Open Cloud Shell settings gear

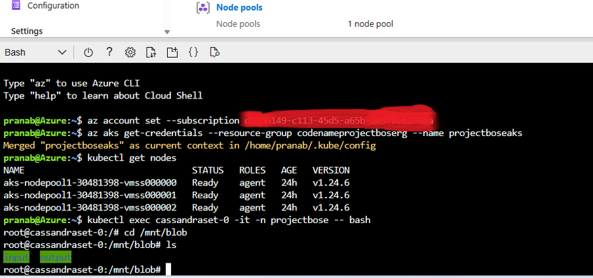(130, 52)
